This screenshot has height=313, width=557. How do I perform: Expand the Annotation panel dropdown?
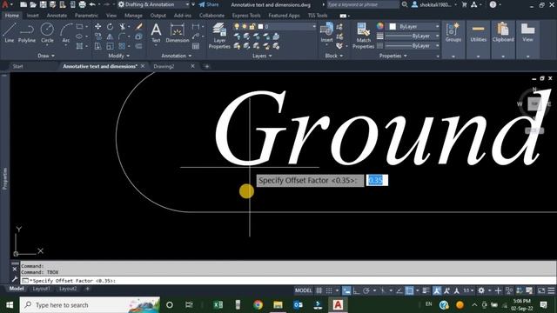(x=176, y=56)
